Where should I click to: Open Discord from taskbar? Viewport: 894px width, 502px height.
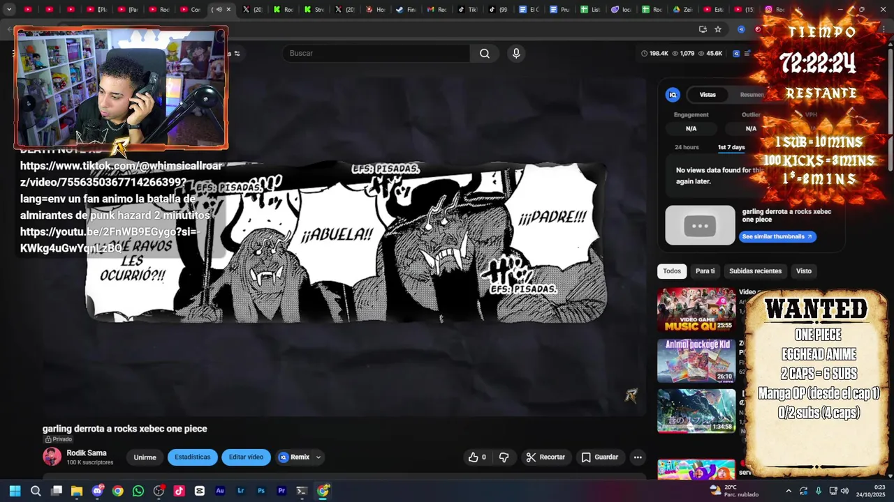(98, 491)
